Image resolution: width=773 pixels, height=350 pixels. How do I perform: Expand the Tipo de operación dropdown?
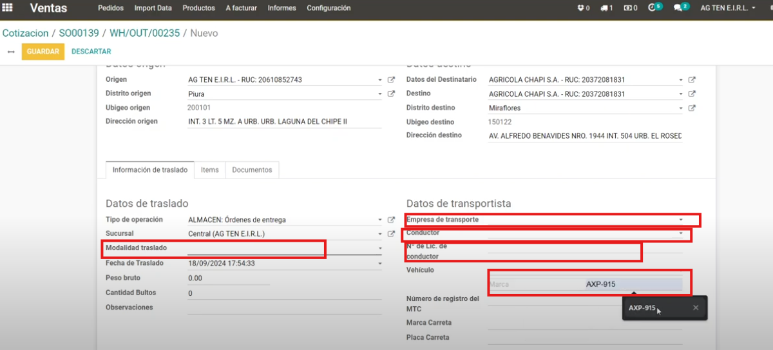380,220
